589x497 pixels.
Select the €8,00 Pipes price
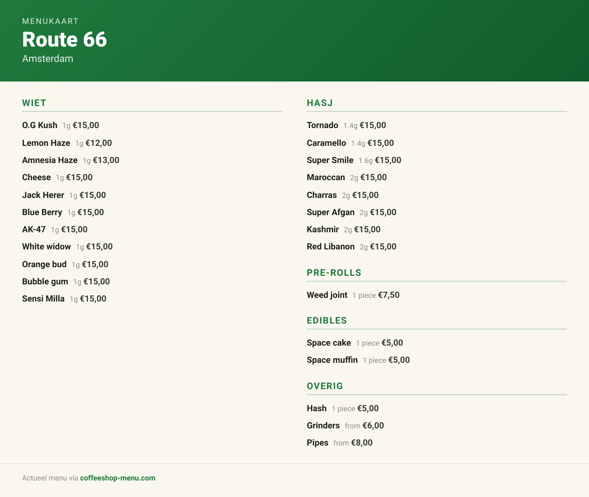362,443
